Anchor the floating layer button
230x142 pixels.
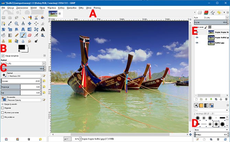point(221,99)
